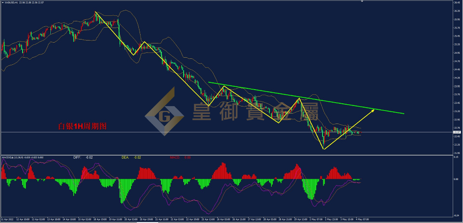Click the 20 Apr 19:00 time label
This screenshot has height=223, width=463.
pyautogui.click(x=146, y=219)
